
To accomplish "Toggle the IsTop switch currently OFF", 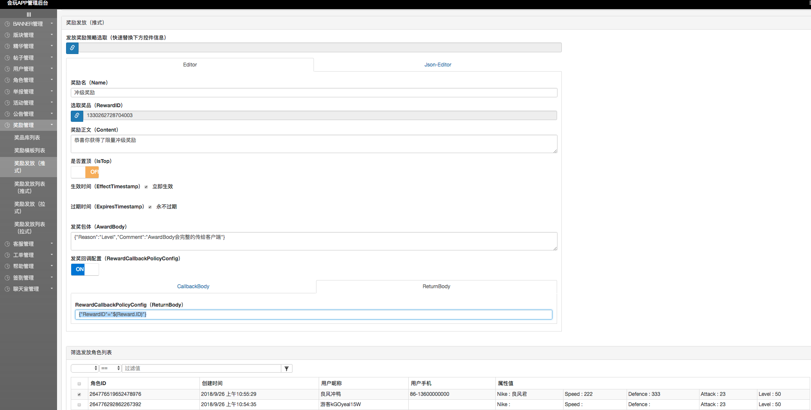I will [x=85, y=172].
